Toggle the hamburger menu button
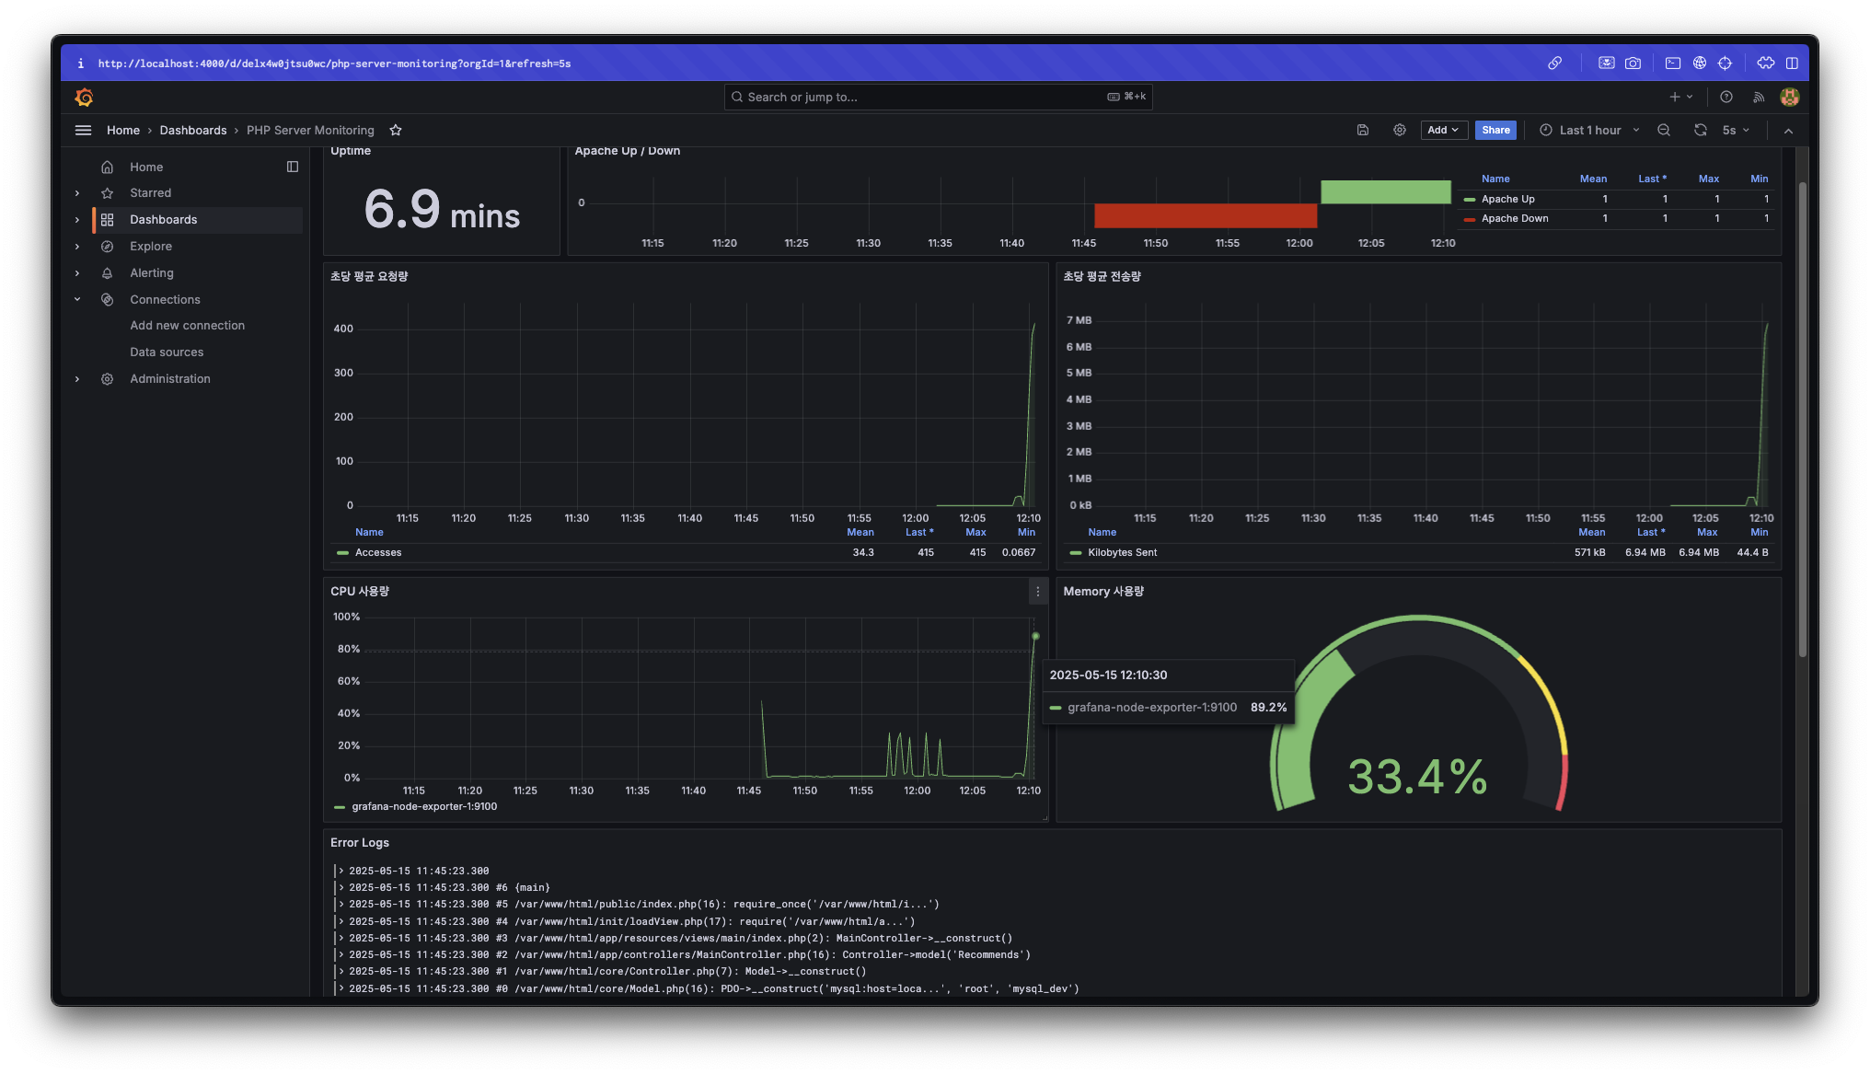Image resolution: width=1870 pixels, height=1074 pixels. pyautogui.click(x=83, y=130)
